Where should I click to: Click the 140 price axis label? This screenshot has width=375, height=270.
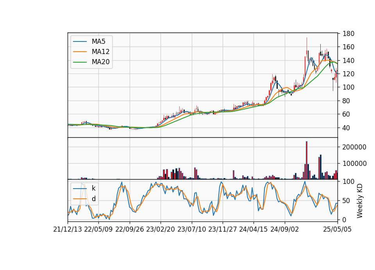(348, 60)
